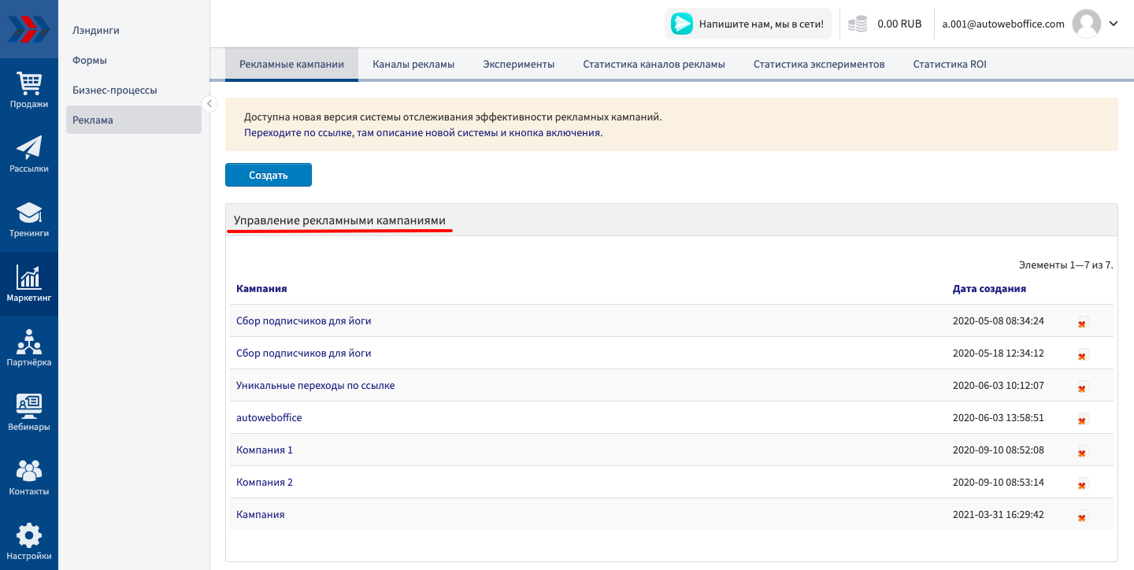Delete the Компания 1 campaign
The image size is (1134, 570).
coord(1082,452)
